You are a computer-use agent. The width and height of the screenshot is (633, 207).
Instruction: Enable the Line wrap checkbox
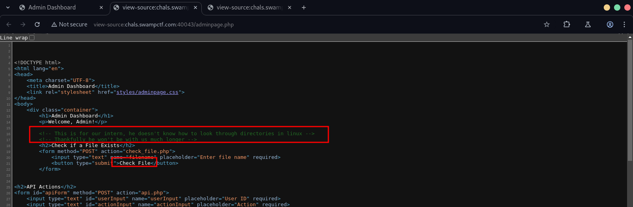(32, 38)
